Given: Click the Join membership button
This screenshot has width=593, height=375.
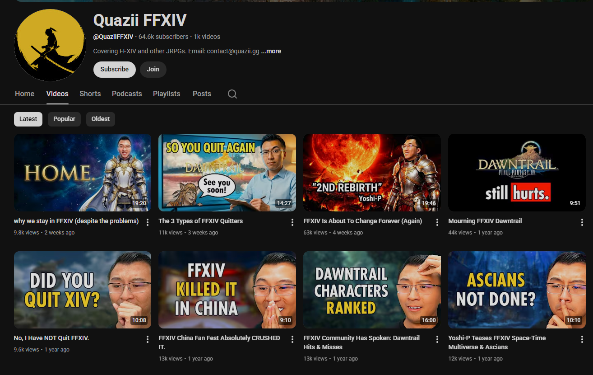Looking at the screenshot, I should coord(153,69).
